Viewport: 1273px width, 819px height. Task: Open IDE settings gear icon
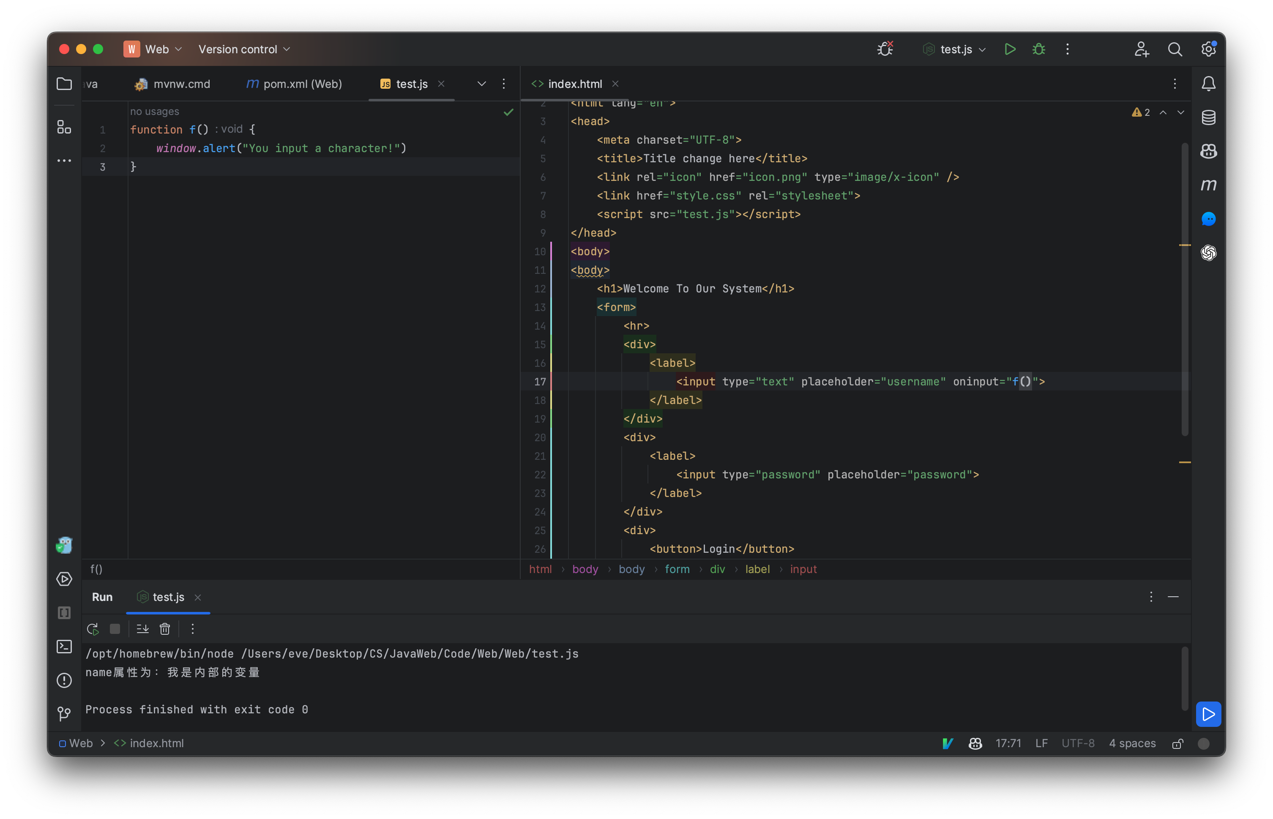[x=1208, y=49]
